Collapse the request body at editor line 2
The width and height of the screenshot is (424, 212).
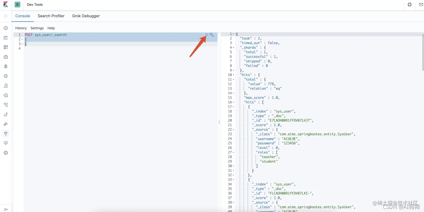(22, 39)
